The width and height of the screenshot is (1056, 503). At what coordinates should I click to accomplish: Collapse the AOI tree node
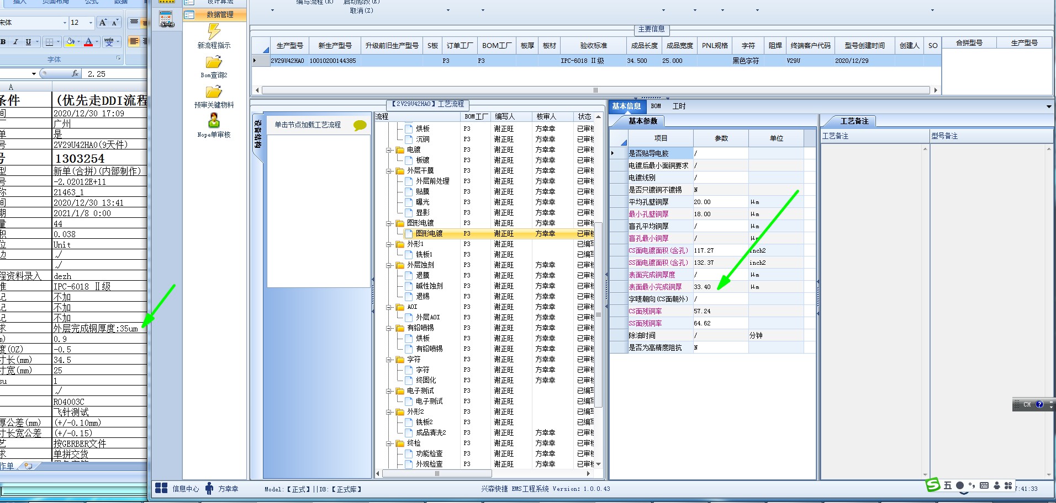[389, 307]
